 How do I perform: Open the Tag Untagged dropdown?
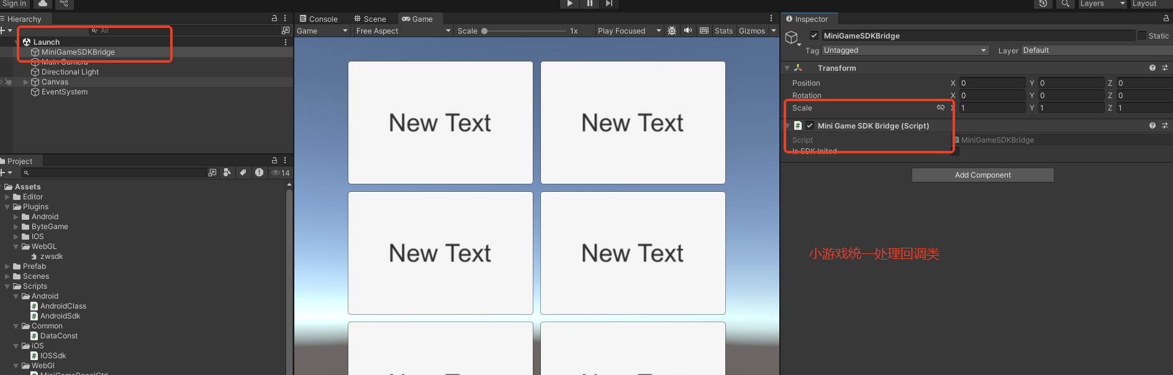coord(905,50)
